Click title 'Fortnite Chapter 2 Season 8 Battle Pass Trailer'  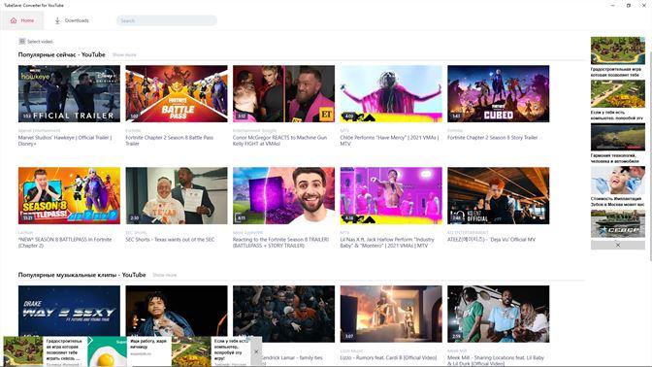(169, 141)
